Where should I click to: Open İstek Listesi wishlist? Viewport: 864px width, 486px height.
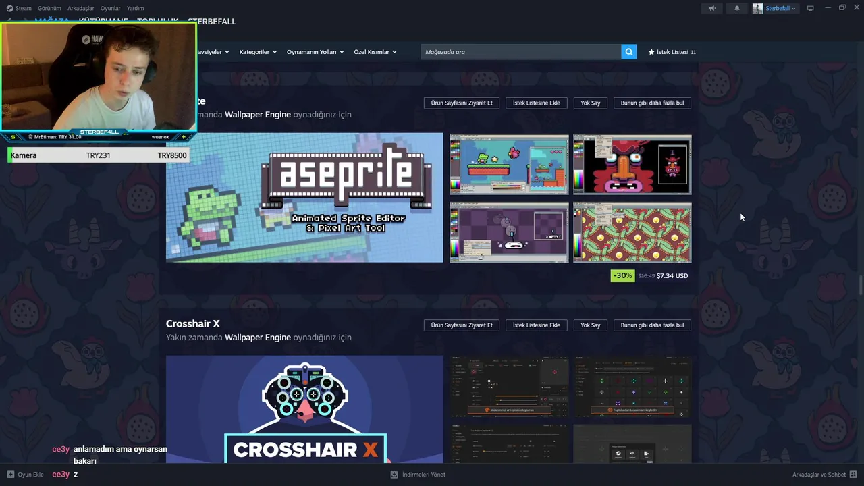(x=672, y=52)
